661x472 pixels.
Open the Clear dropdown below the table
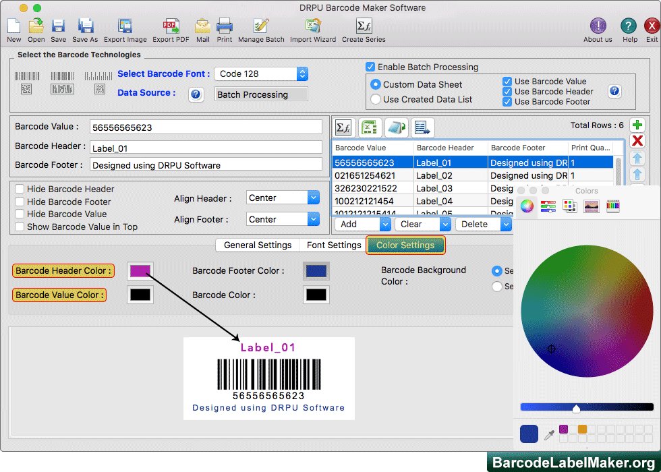click(423, 224)
